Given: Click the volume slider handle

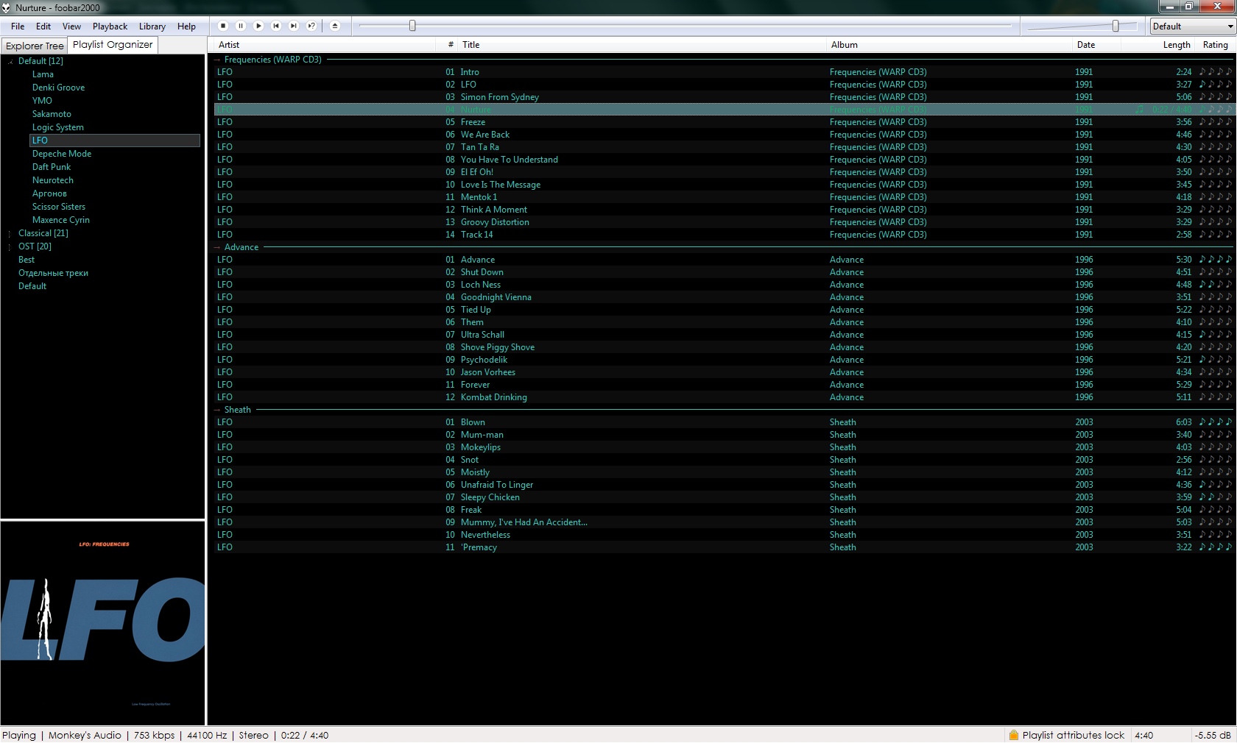Looking at the screenshot, I should click(x=1116, y=26).
